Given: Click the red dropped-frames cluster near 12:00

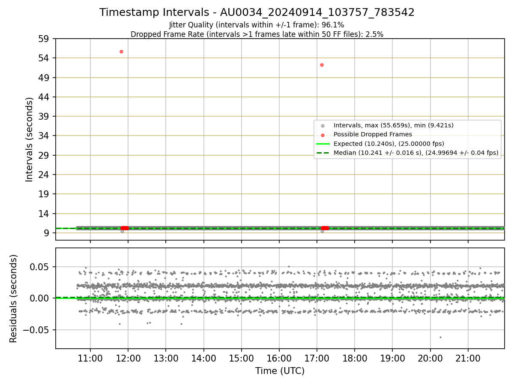Looking at the screenshot, I should pyautogui.click(x=125, y=228).
